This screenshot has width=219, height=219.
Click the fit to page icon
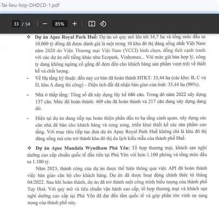point(92,24)
